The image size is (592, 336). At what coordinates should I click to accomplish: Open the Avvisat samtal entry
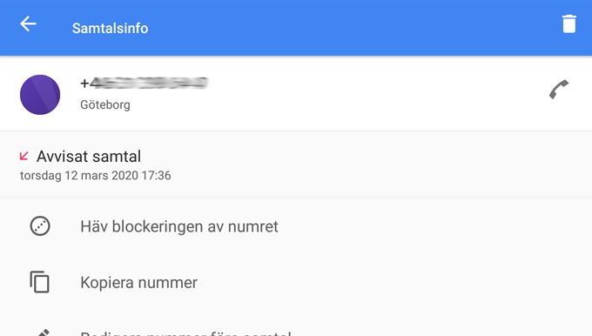[x=89, y=157]
